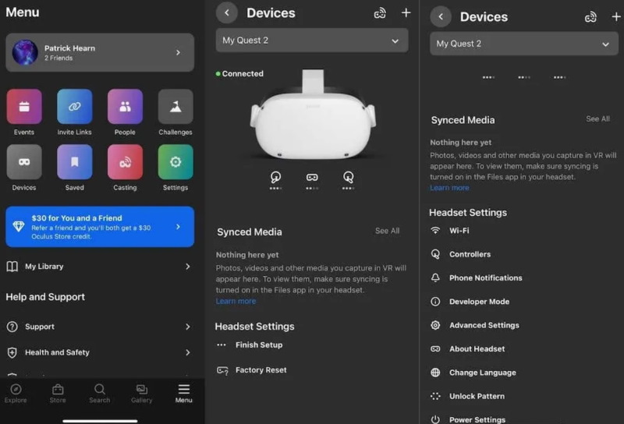Expand Patrick Hearn profile chevron

[x=178, y=52]
